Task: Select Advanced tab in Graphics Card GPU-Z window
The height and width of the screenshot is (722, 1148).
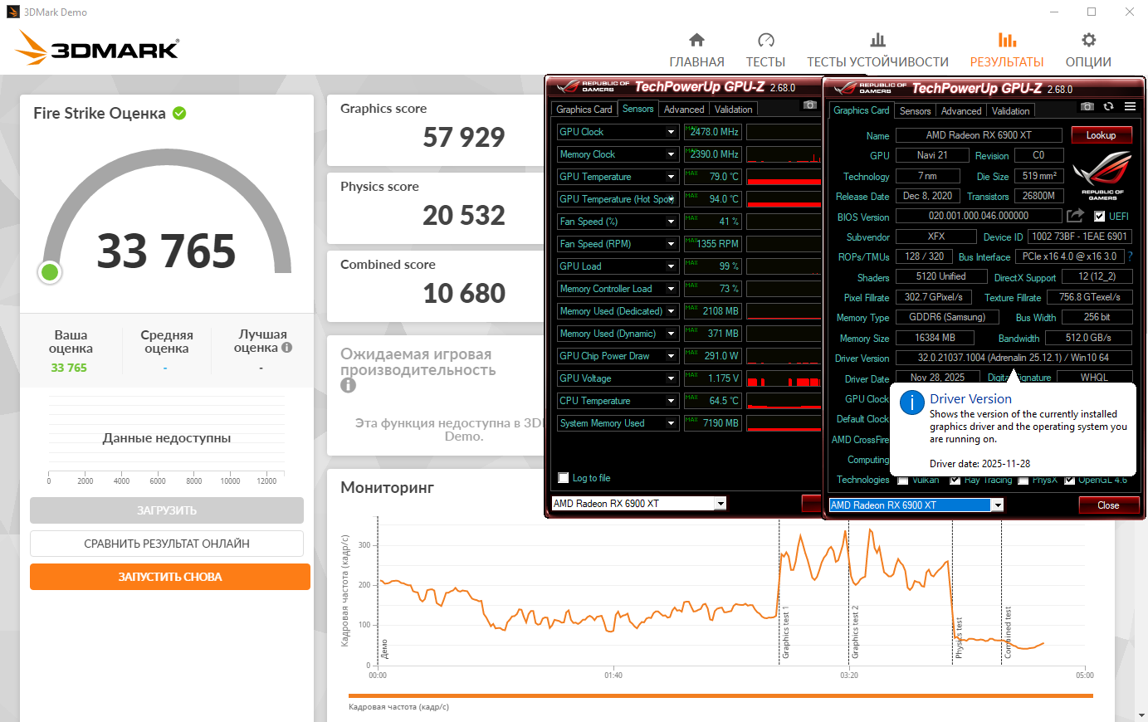Action: click(x=961, y=111)
